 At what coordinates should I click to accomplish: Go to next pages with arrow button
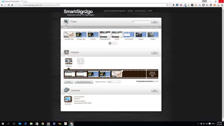(x=116, y=43)
